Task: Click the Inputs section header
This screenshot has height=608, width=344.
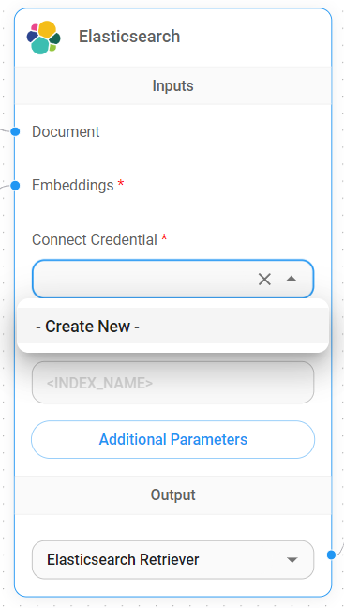Action: click(x=172, y=85)
